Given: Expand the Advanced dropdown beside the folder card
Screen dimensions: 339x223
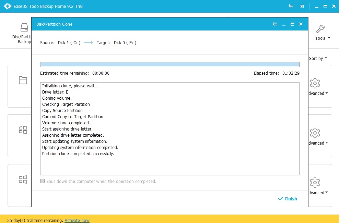Looking at the screenshot, I should [x=318, y=93].
